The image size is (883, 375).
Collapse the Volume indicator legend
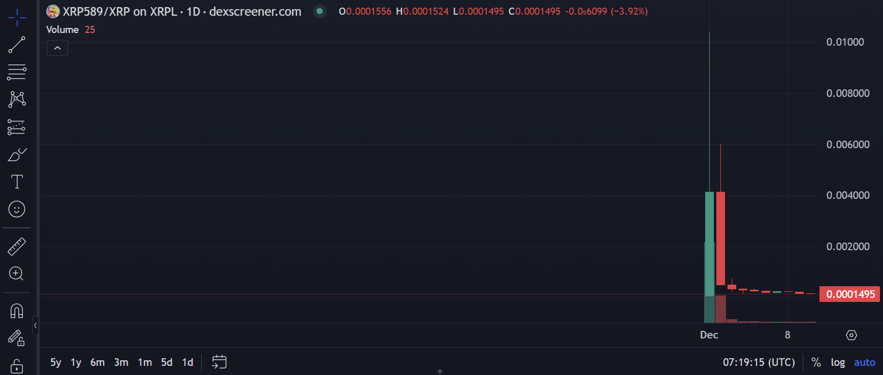point(57,48)
